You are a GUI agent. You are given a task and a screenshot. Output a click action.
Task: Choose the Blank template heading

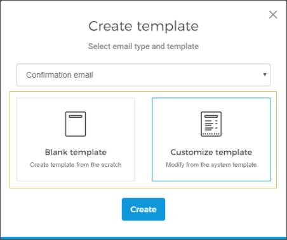pyautogui.click(x=76, y=152)
